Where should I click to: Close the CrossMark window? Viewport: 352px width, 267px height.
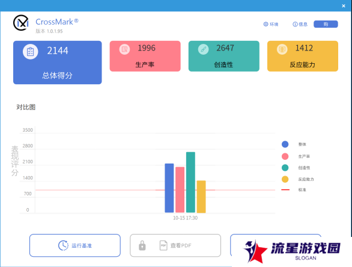tap(344, 6)
